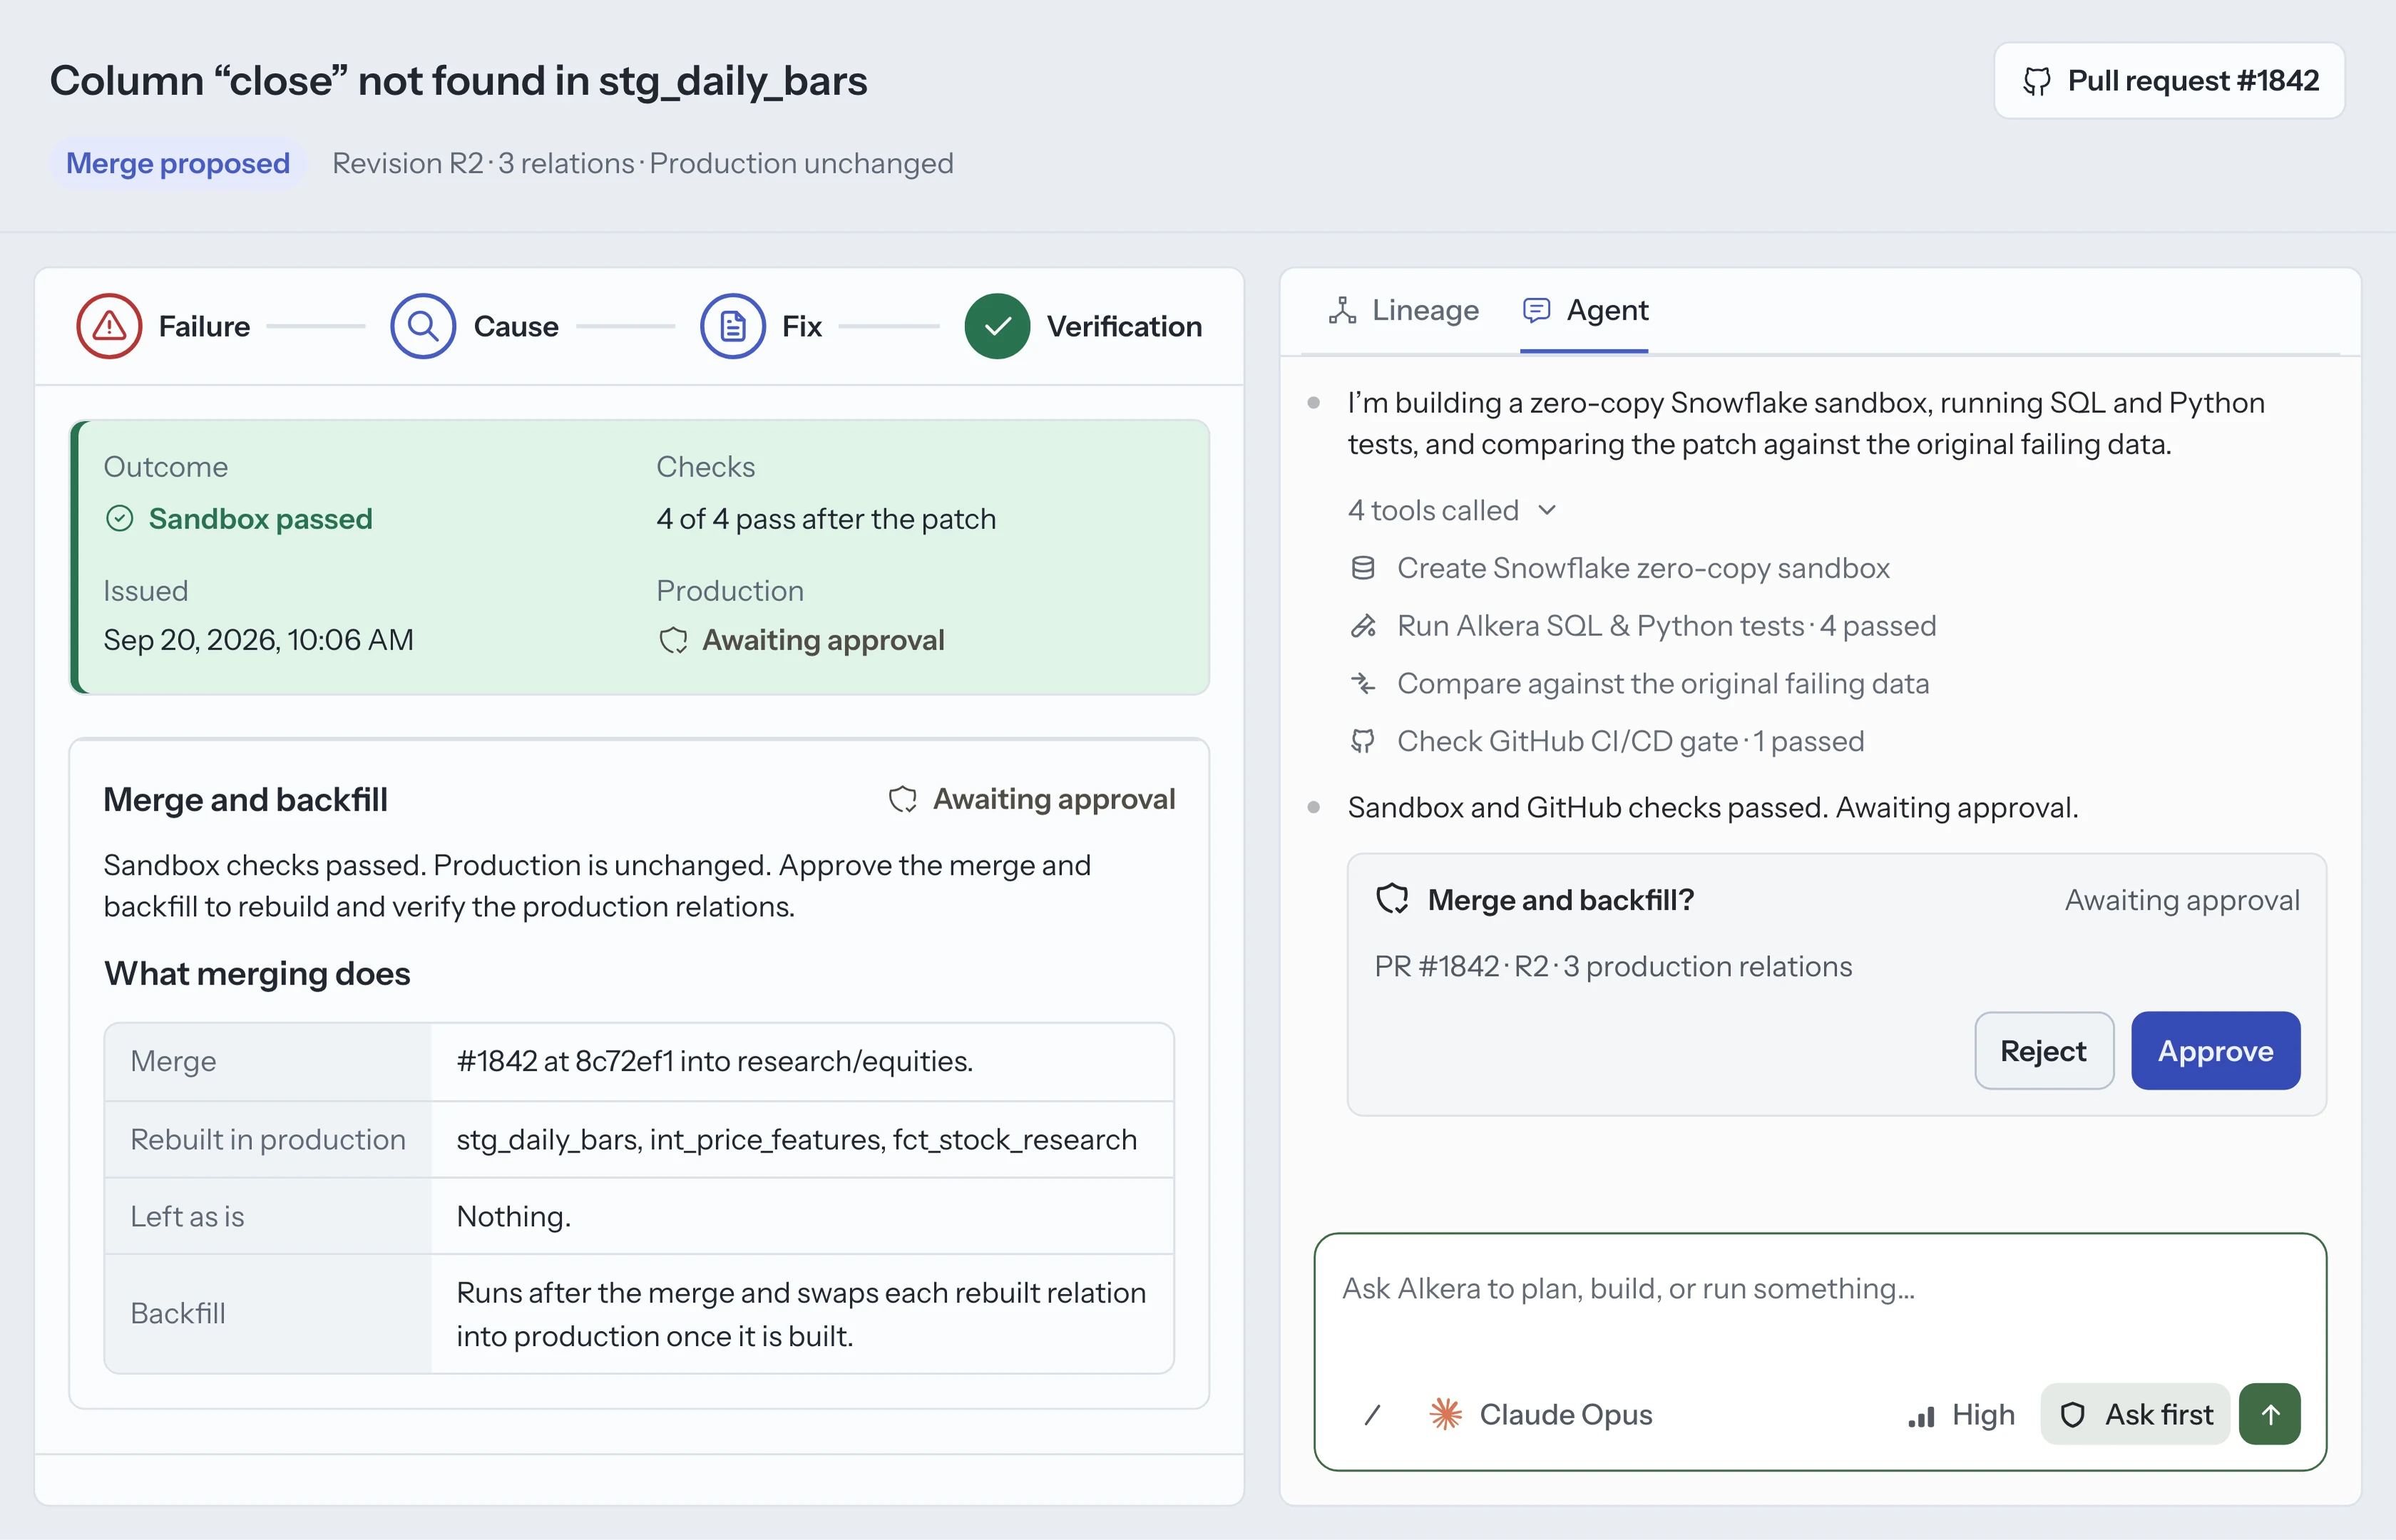The image size is (2396, 1540).
Task: Collapse the '4 tools called' list
Action: click(1452, 510)
